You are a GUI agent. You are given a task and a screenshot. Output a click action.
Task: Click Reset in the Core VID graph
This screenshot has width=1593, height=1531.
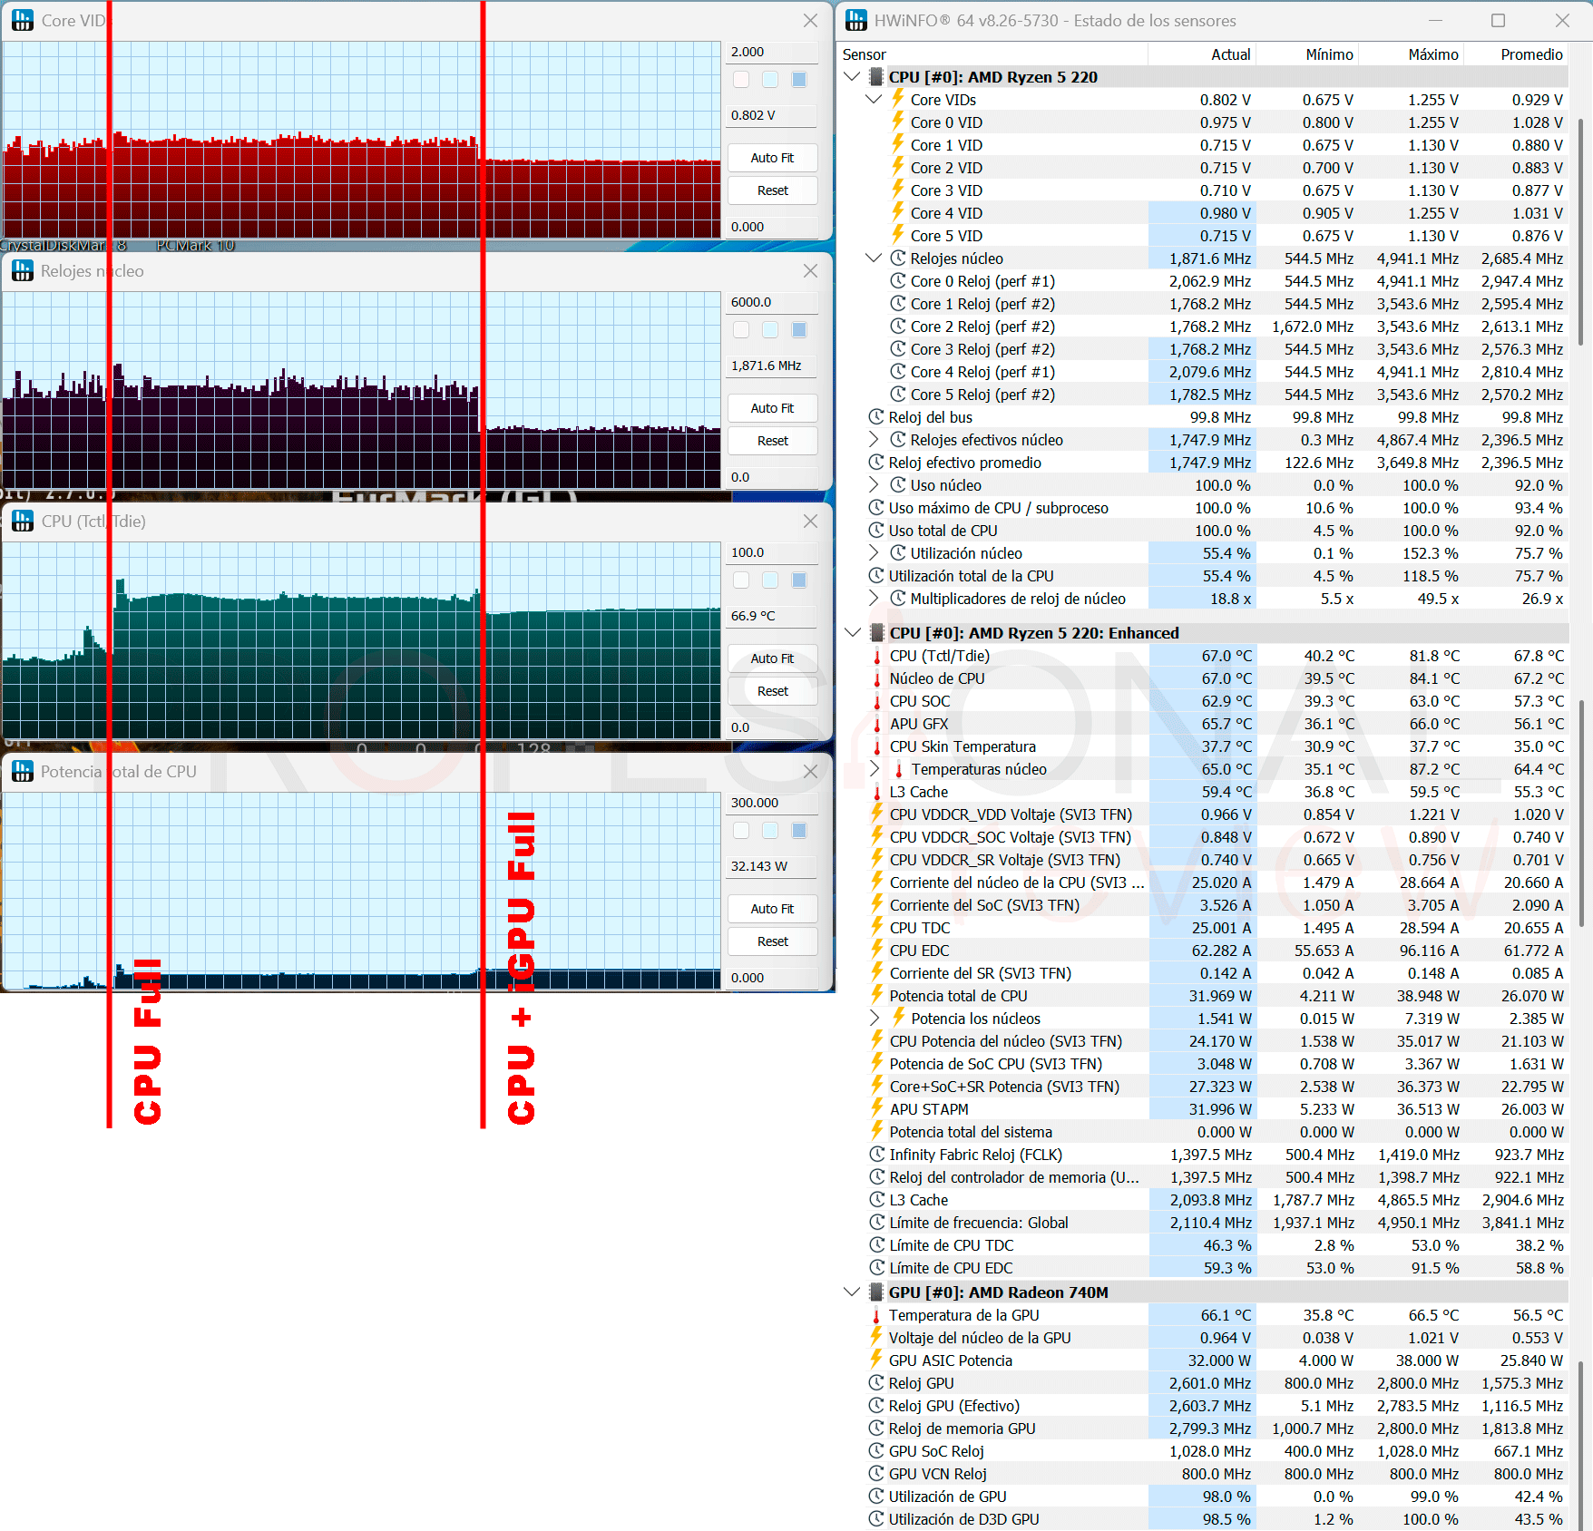click(x=773, y=190)
